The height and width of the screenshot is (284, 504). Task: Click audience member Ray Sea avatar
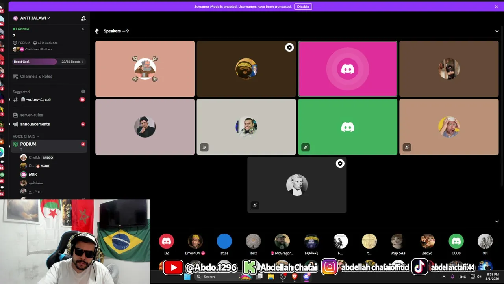[398, 241]
